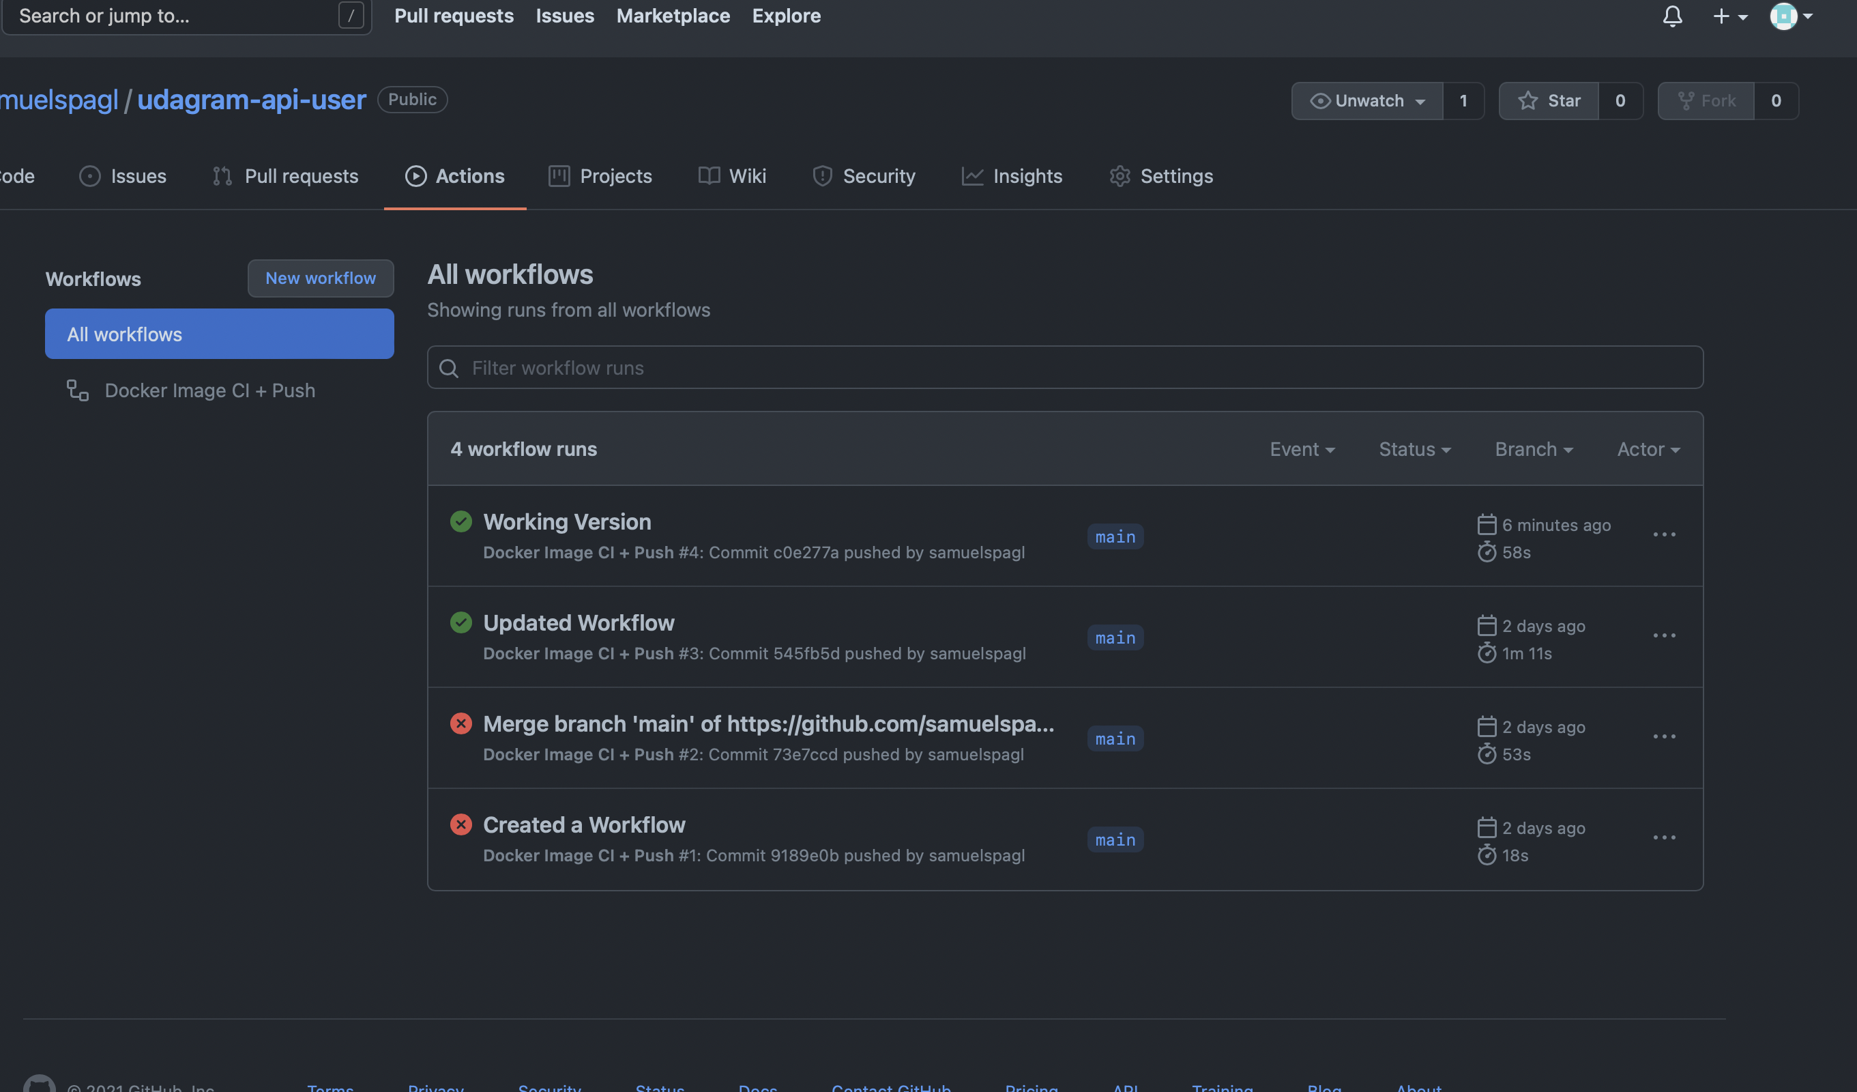Open the plus create-new dropdown
1857x1092 pixels.
pyautogui.click(x=1729, y=16)
